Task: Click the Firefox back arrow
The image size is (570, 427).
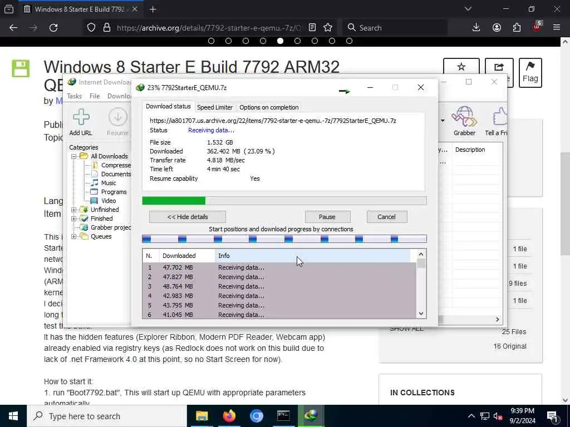Action: pyautogui.click(x=13, y=28)
